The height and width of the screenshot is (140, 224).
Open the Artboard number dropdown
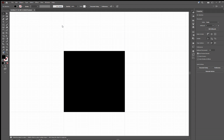[213, 25]
